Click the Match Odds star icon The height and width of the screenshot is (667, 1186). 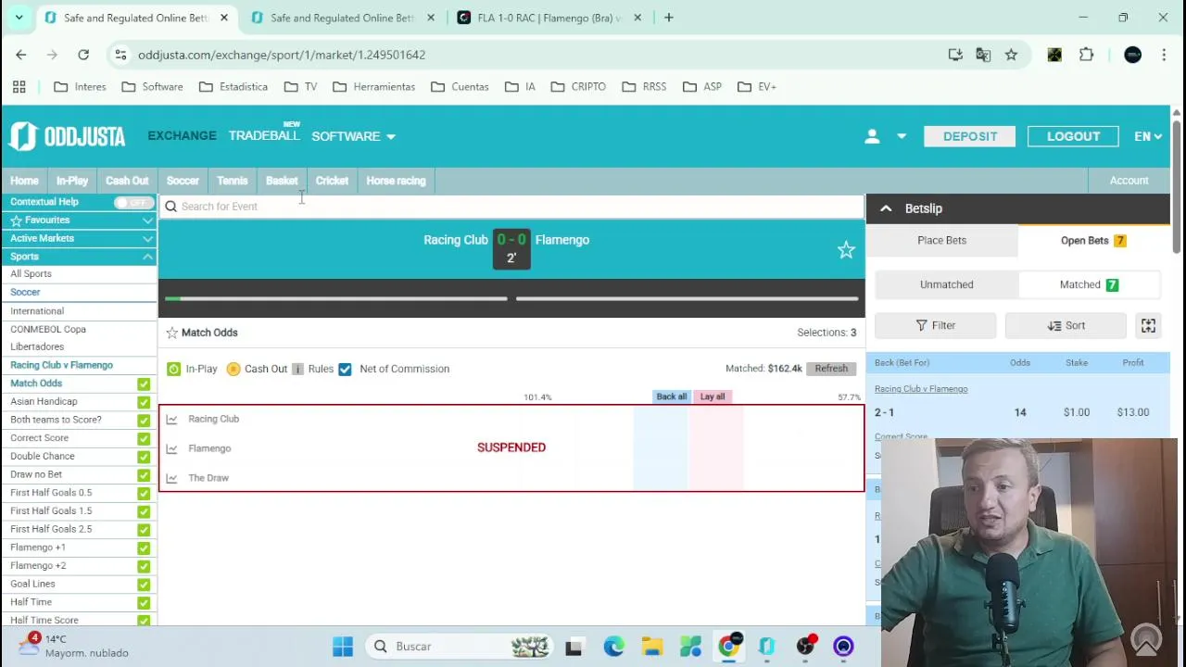(171, 333)
